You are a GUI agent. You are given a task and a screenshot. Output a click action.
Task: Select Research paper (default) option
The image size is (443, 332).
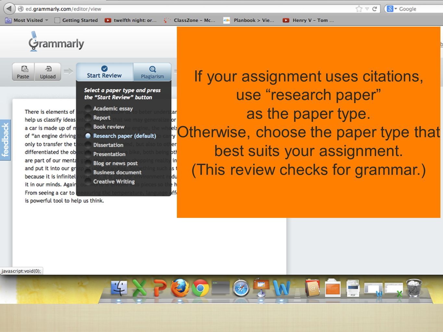(x=120, y=136)
